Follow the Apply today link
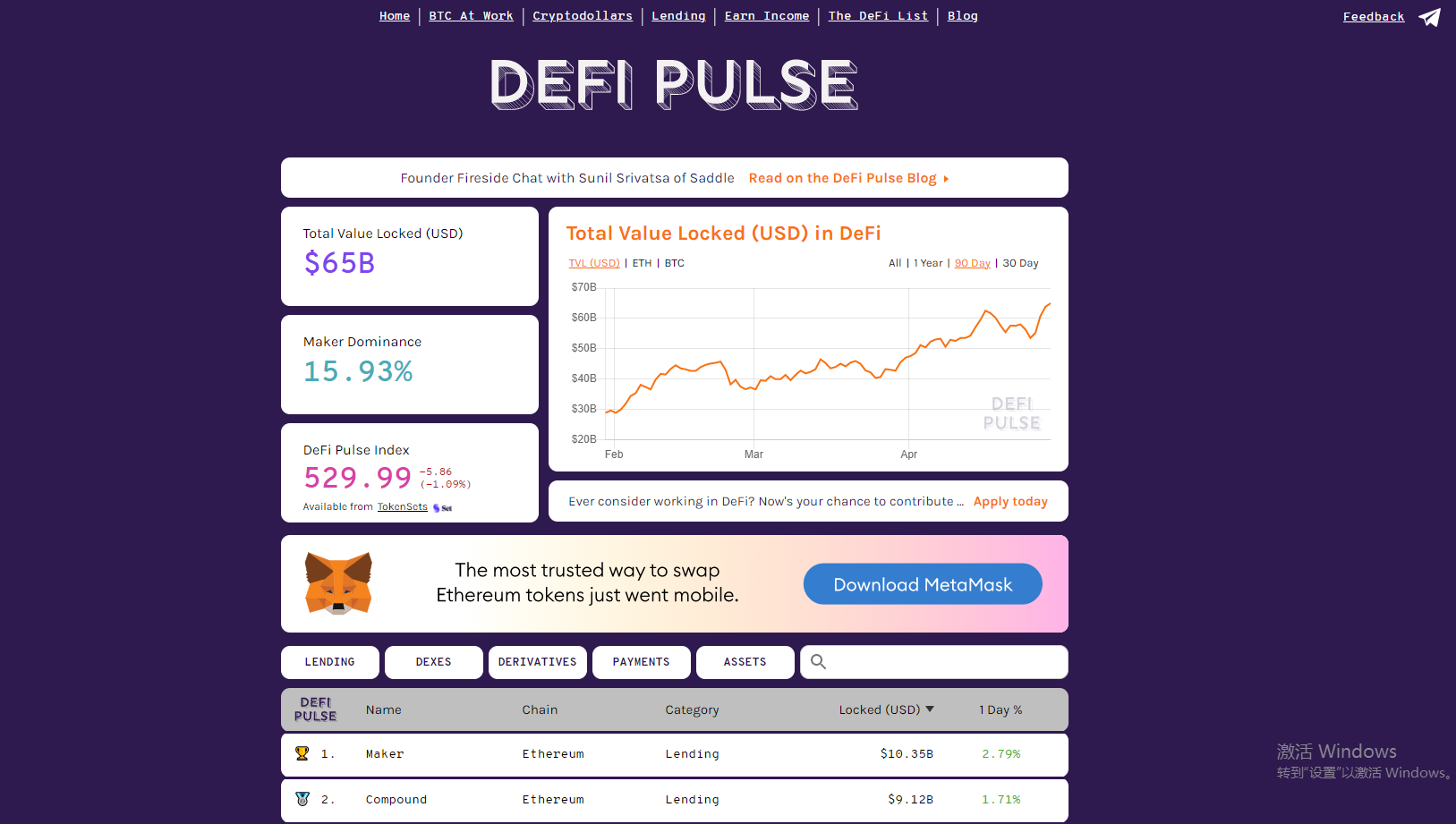 1010,502
